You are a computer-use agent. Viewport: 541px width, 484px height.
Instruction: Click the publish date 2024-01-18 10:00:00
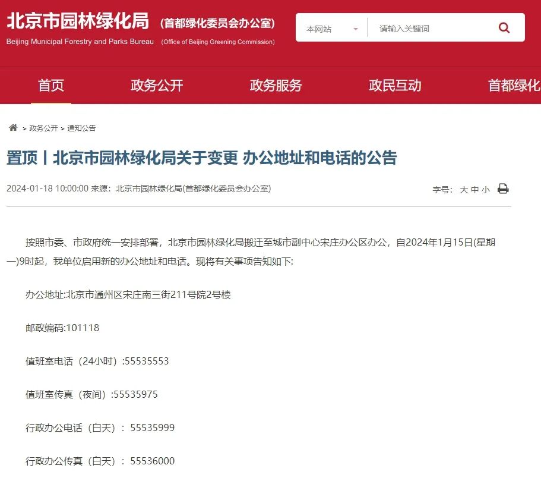pos(48,188)
